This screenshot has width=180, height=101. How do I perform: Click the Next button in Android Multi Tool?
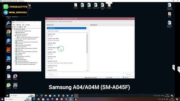(129, 75)
